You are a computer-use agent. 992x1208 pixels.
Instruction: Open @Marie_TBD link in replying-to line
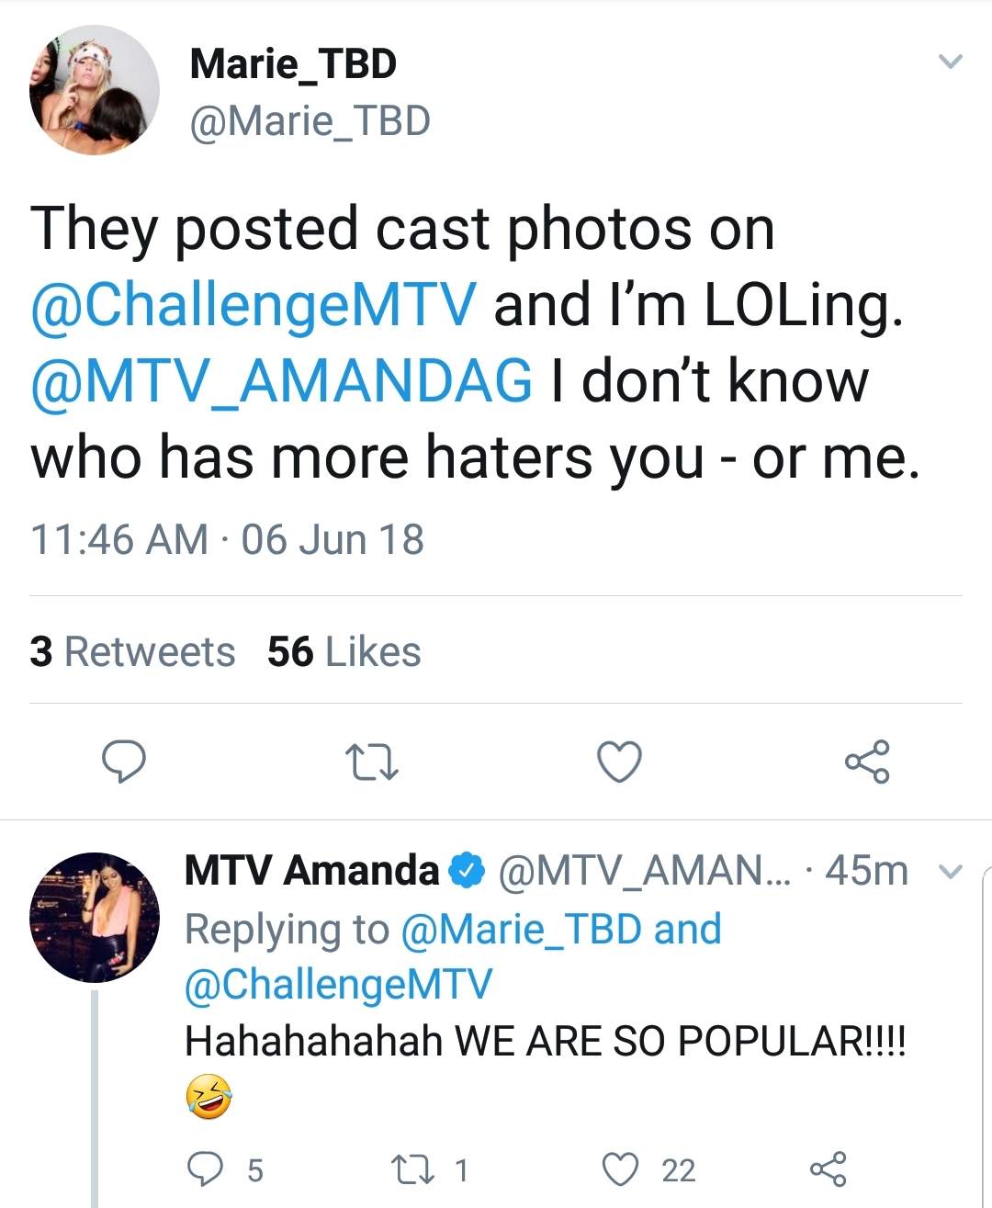pos(522,929)
